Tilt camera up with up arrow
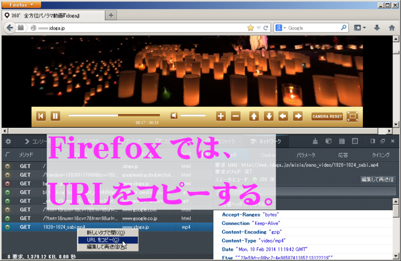Image resolution: width=401 pixels, height=261 pixels. (x=254, y=116)
